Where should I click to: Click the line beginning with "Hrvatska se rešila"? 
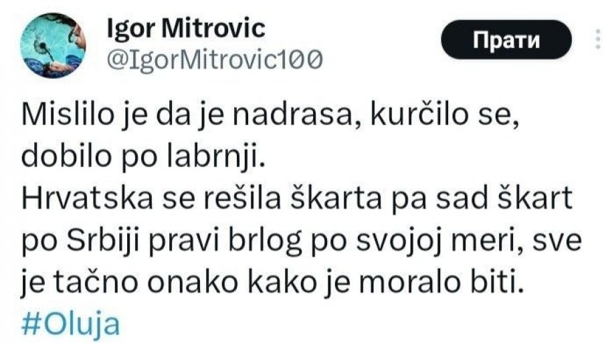pyautogui.click(x=297, y=198)
